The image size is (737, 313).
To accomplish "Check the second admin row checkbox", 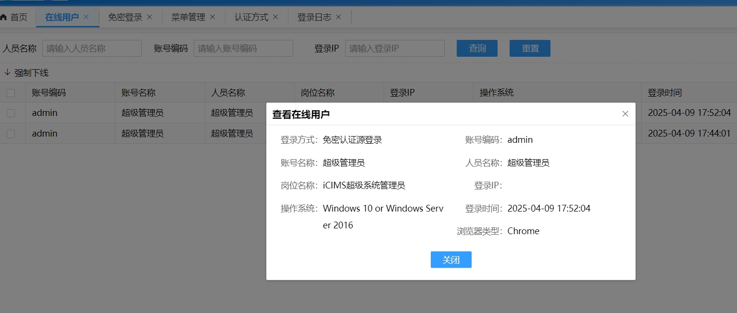I will [11, 134].
